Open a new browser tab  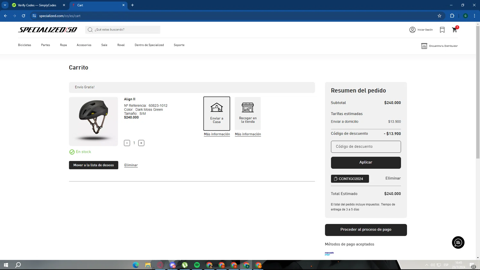click(x=132, y=5)
